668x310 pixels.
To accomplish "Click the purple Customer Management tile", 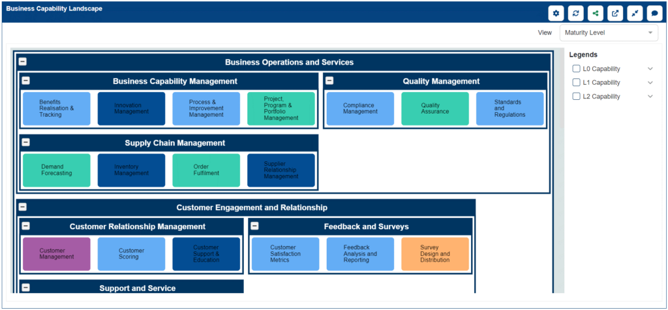I will pos(57,254).
